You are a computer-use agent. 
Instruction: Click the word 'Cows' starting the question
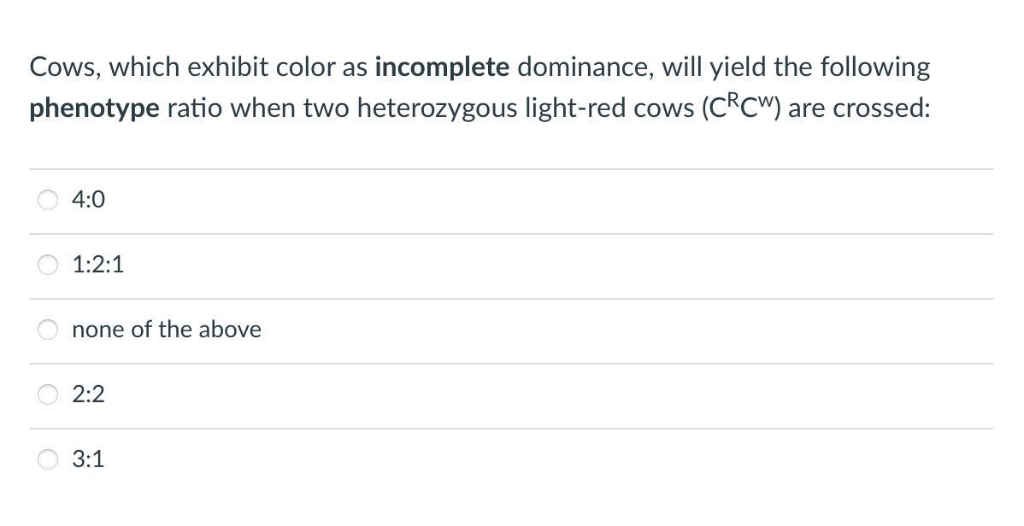tap(63, 67)
